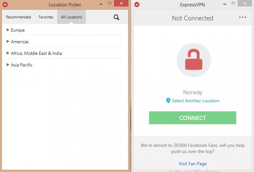254x172 pixels.
Task: Expand Africa, Middle East & India arrow
Action: pos(8,53)
